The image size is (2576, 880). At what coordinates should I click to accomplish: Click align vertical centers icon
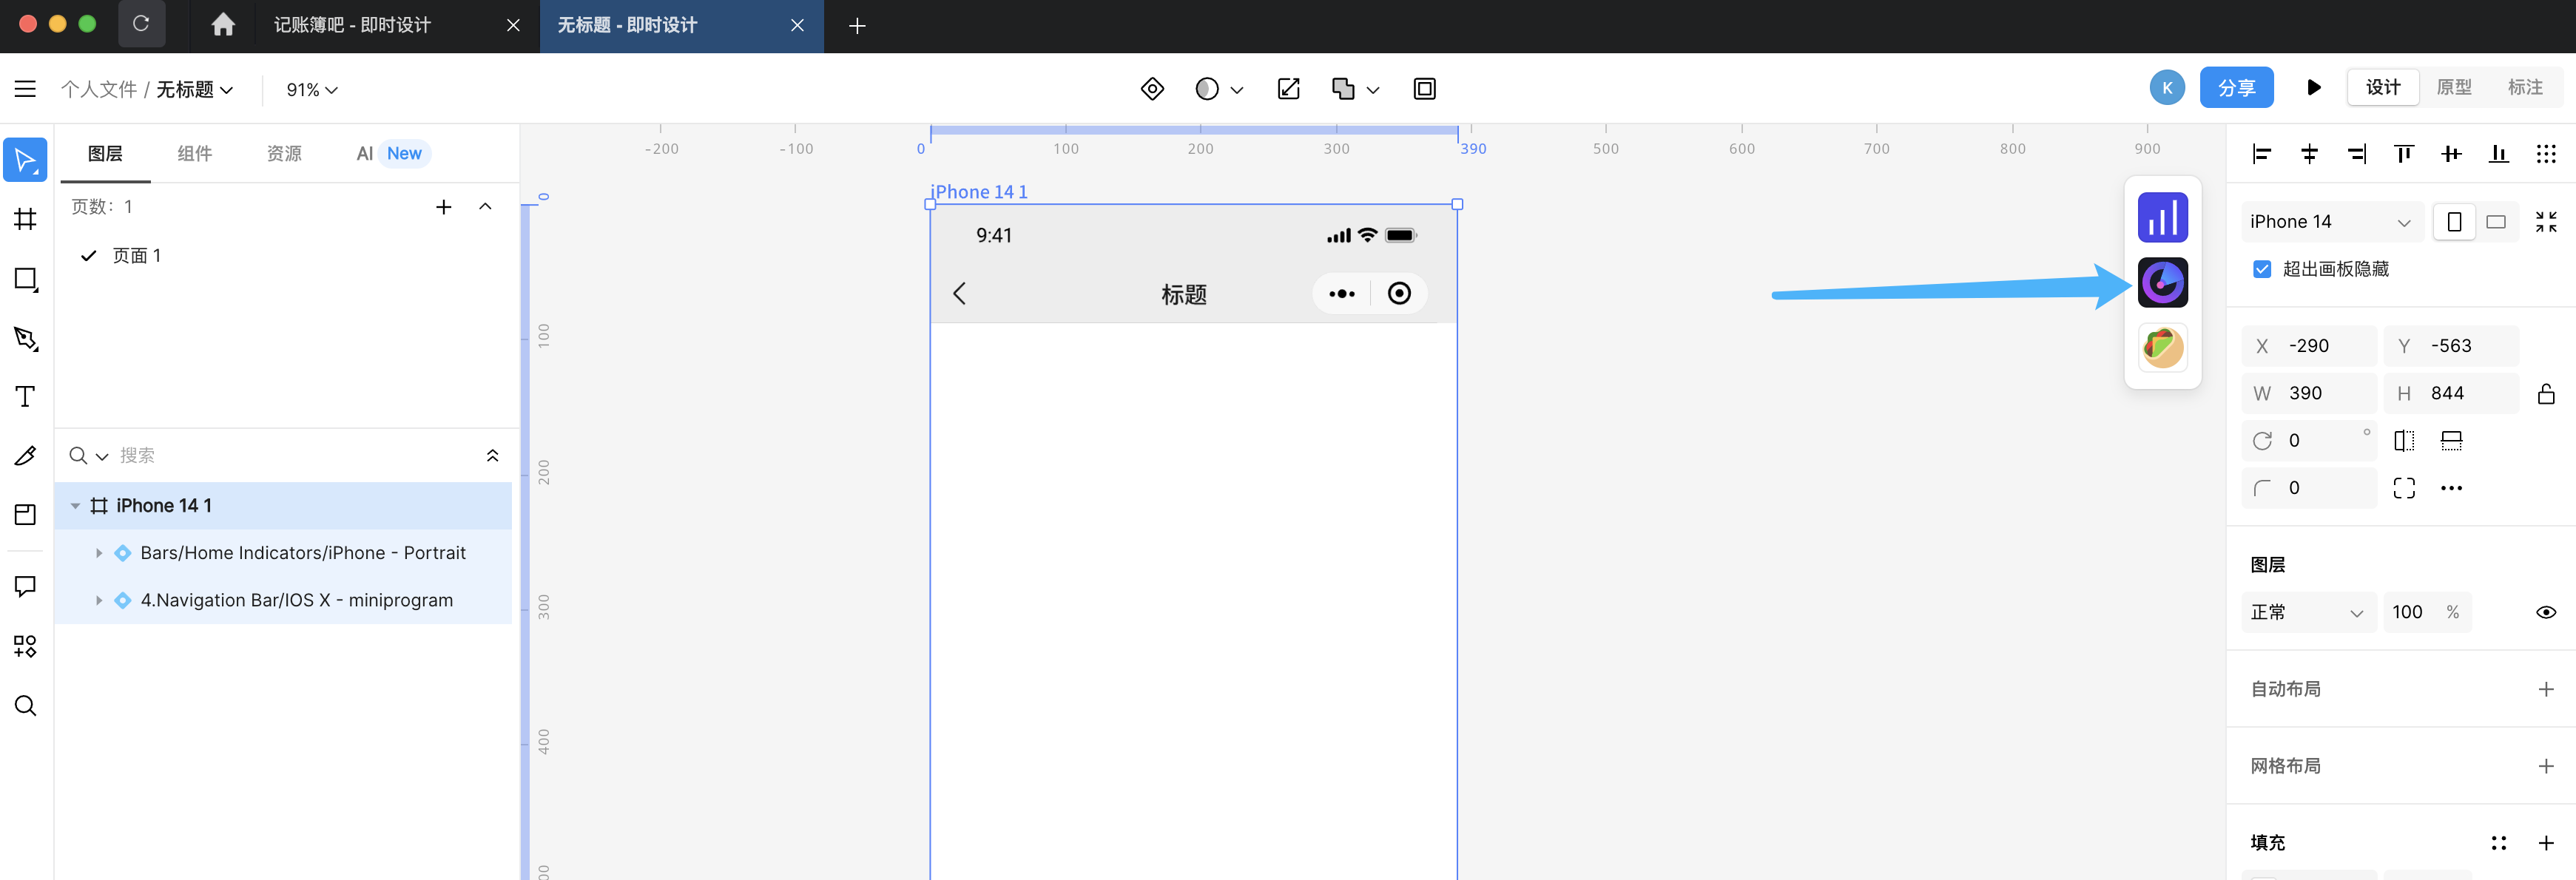click(x=2451, y=153)
